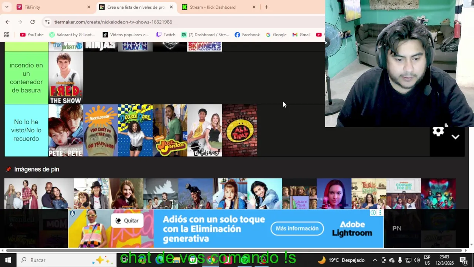Click the taskbar Buscar search box
Image resolution: width=474 pixels, height=267 pixels.
click(x=67, y=260)
